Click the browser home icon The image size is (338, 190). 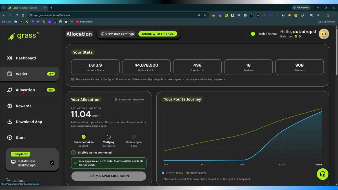[x=23, y=15]
